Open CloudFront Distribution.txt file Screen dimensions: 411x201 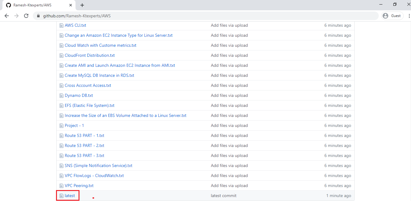(x=90, y=56)
